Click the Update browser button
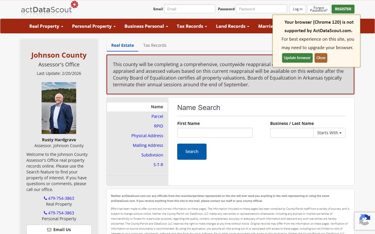 click(x=297, y=58)
